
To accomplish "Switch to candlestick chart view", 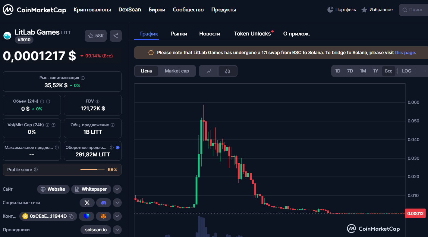I will (228, 71).
